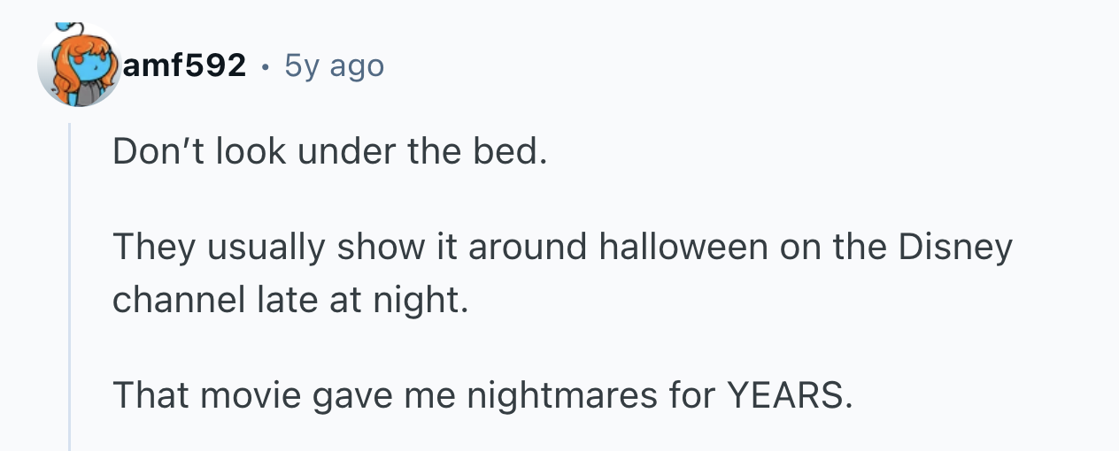Collapse the comment using the vertical thread line

coord(70,283)
